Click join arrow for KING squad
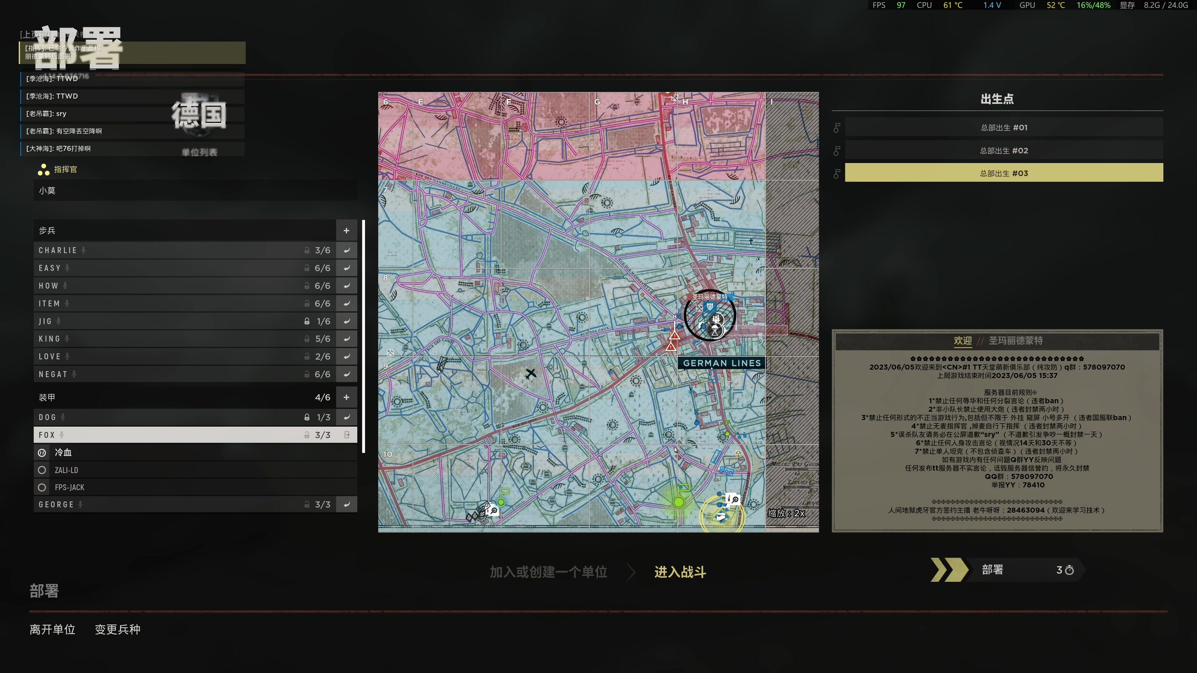Viewport: 1197px width, 673px height. pyautogui.click(x=346, y=339)
